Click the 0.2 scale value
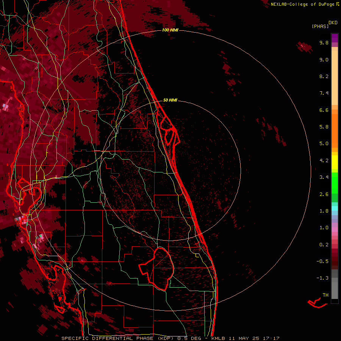 coord(324,245)
